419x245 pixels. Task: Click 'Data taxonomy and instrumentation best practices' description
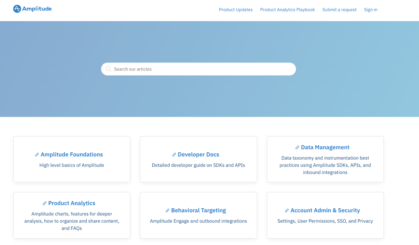(x=325, y=165)
